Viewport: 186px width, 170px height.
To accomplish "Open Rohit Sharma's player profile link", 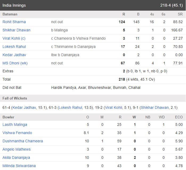I will tap(14, 22).
